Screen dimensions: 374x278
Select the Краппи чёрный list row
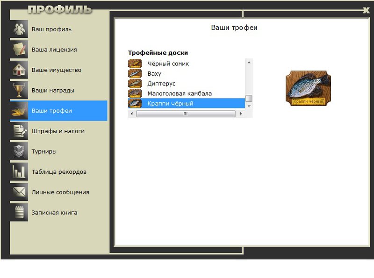pos(187,103)
